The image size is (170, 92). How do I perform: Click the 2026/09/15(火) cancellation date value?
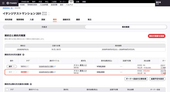[x=23, y=49]
